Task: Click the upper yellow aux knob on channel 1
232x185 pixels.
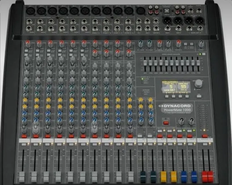Action: pyautogui.click(x=25, y=100)
